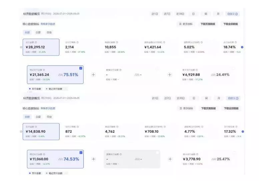Click plus icon right of 75.51% card
Viewport: 259px width, 181px height.
point(93,75)
